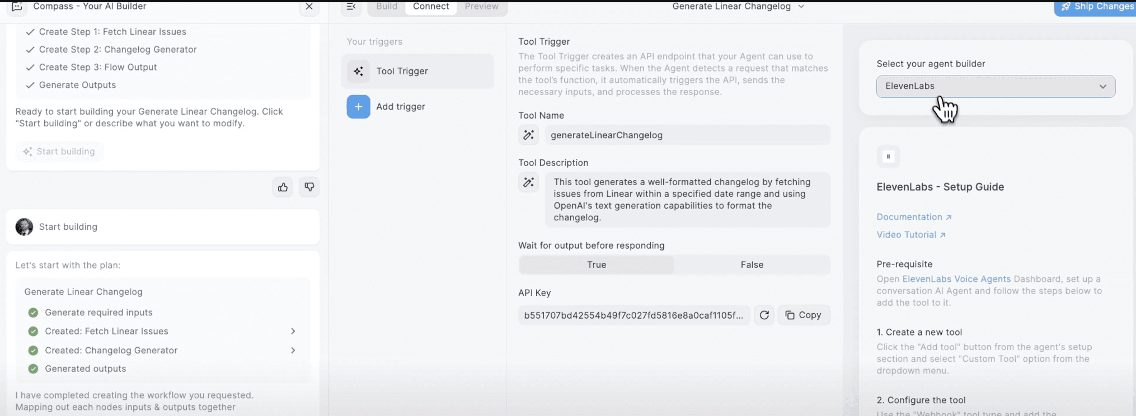
Task: Click the 'Your triggers' heading
Action: coord(374,42)
